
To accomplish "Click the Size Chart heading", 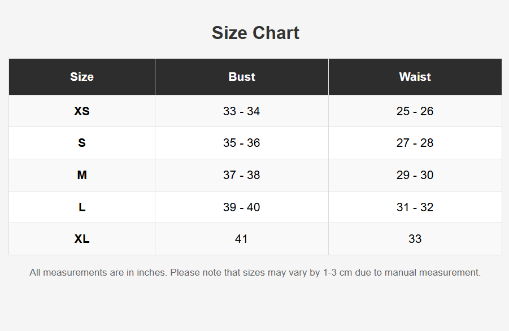I will [255, 33].
